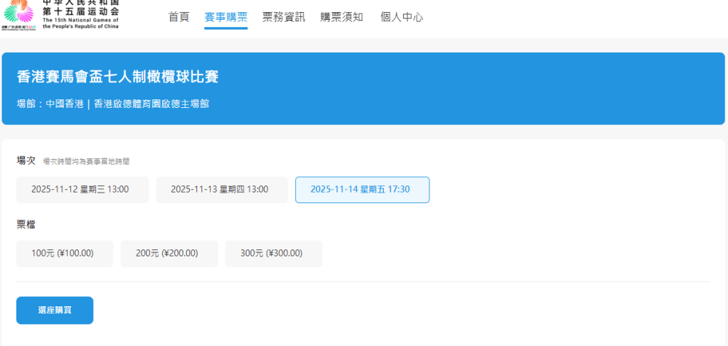Click the 15th National Games logo
Screen dimensions: 728x346
(x=60, y=15)
